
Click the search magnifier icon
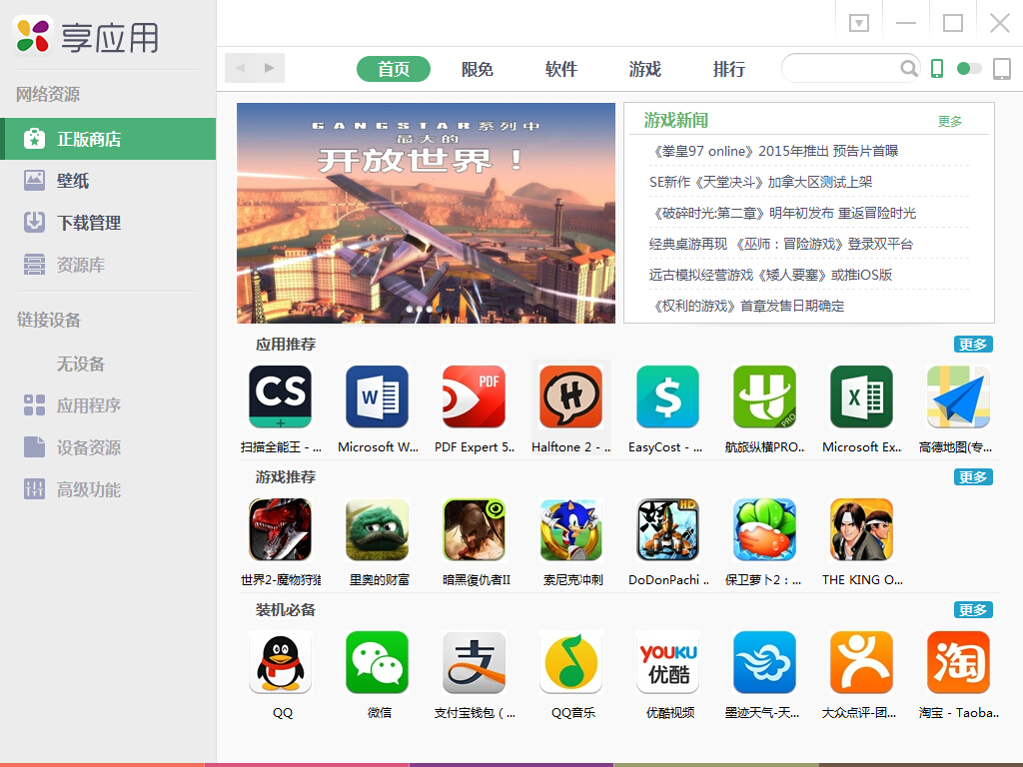908,68
